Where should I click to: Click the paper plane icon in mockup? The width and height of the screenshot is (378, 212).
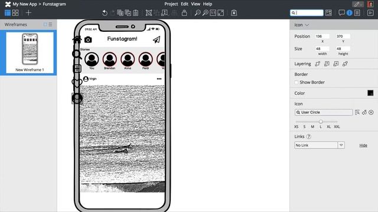[157, 39]
